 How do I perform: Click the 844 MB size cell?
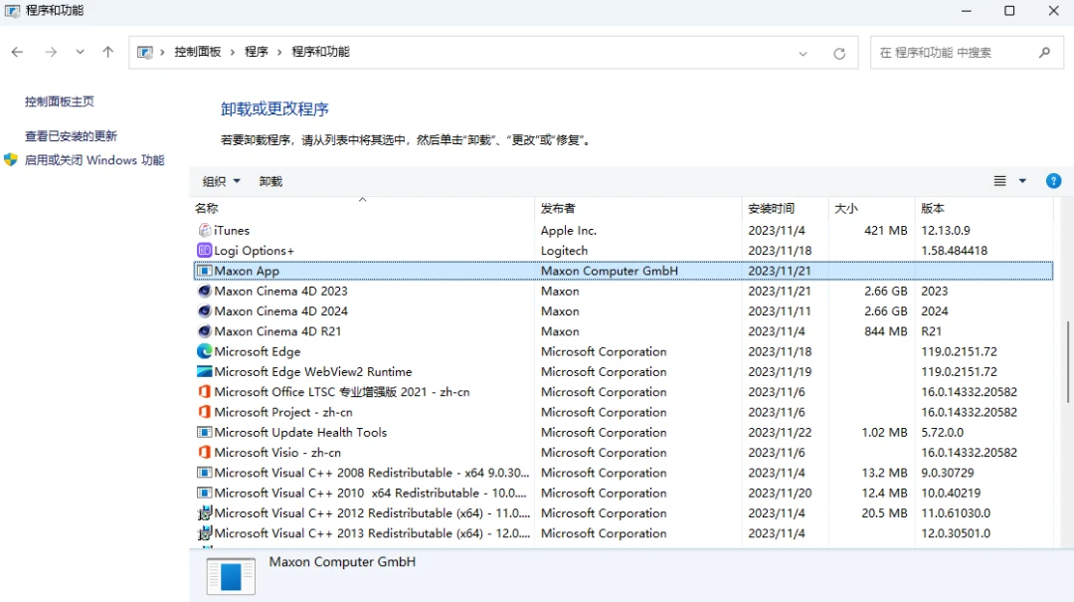click(x=886, y=331)
